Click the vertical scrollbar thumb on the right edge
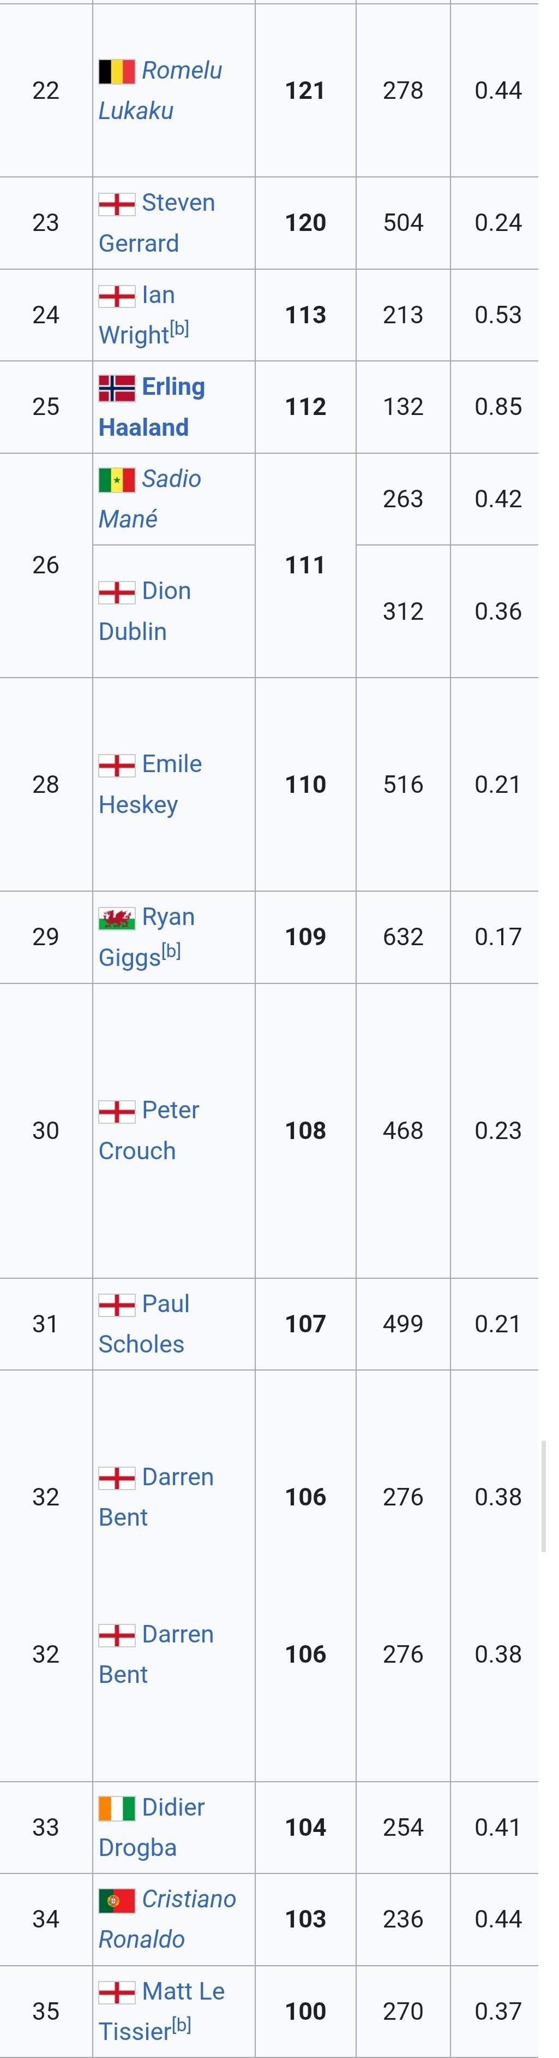 [544, 1496]
